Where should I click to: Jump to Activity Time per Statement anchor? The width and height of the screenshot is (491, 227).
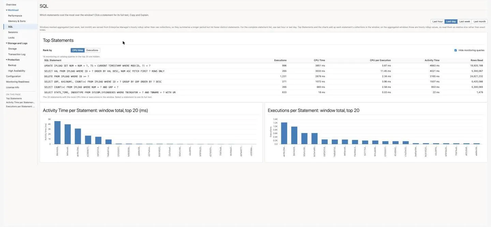coord(20,102)
